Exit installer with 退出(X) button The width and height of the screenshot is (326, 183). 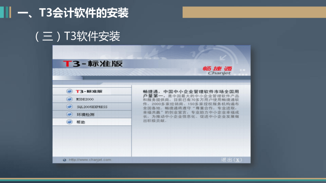(x=231, y=160)
